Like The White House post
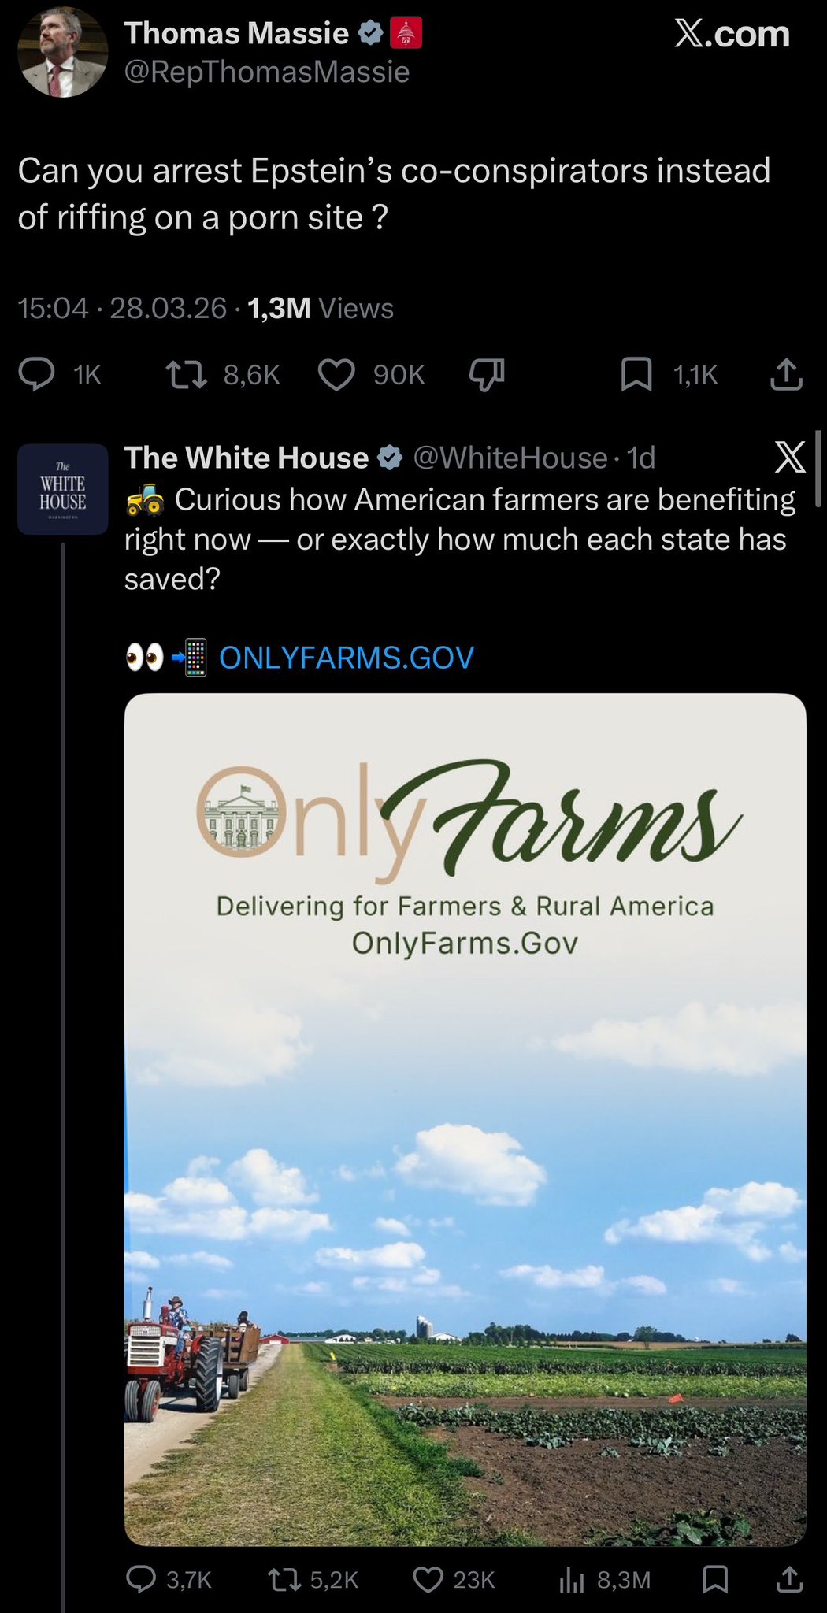Viewport: 827px width, 1613px height. click(x=428, y=1579)
